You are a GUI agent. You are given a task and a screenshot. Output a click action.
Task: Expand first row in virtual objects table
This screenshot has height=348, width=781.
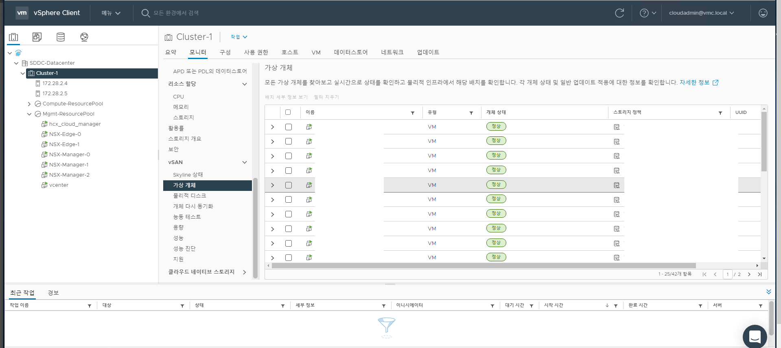coord(273,127)
